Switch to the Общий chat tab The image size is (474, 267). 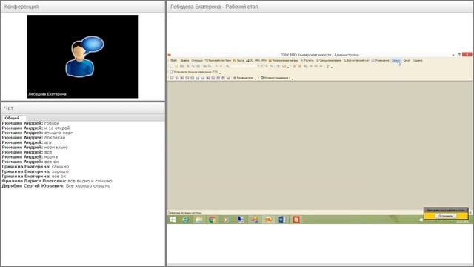pyautogui.click(x=12, y=118)
